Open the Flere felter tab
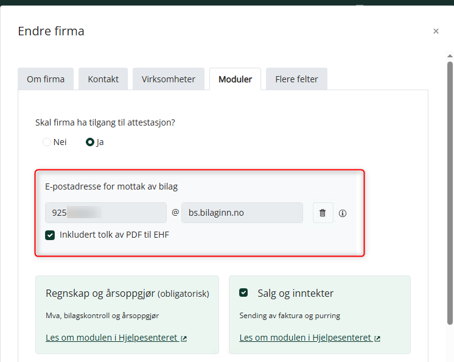Image resolution: width=454 pixels, height=362 pixels. tap(296, 79)
